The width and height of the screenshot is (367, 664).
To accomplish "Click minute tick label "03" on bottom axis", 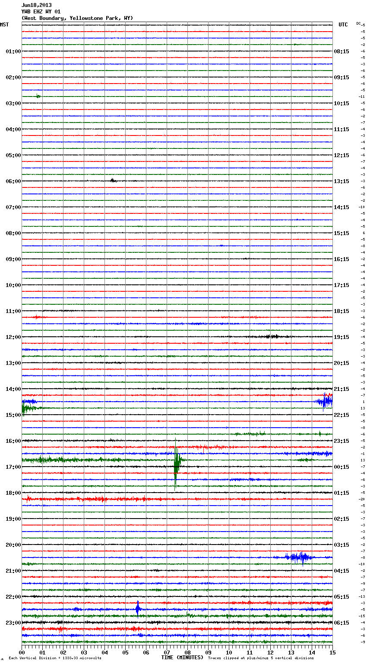I will click(84, 652).
